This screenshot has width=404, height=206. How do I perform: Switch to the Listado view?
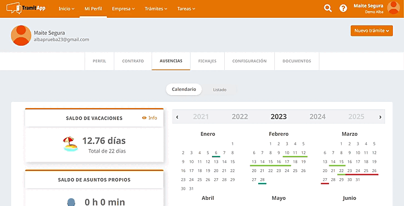(220, 90)
